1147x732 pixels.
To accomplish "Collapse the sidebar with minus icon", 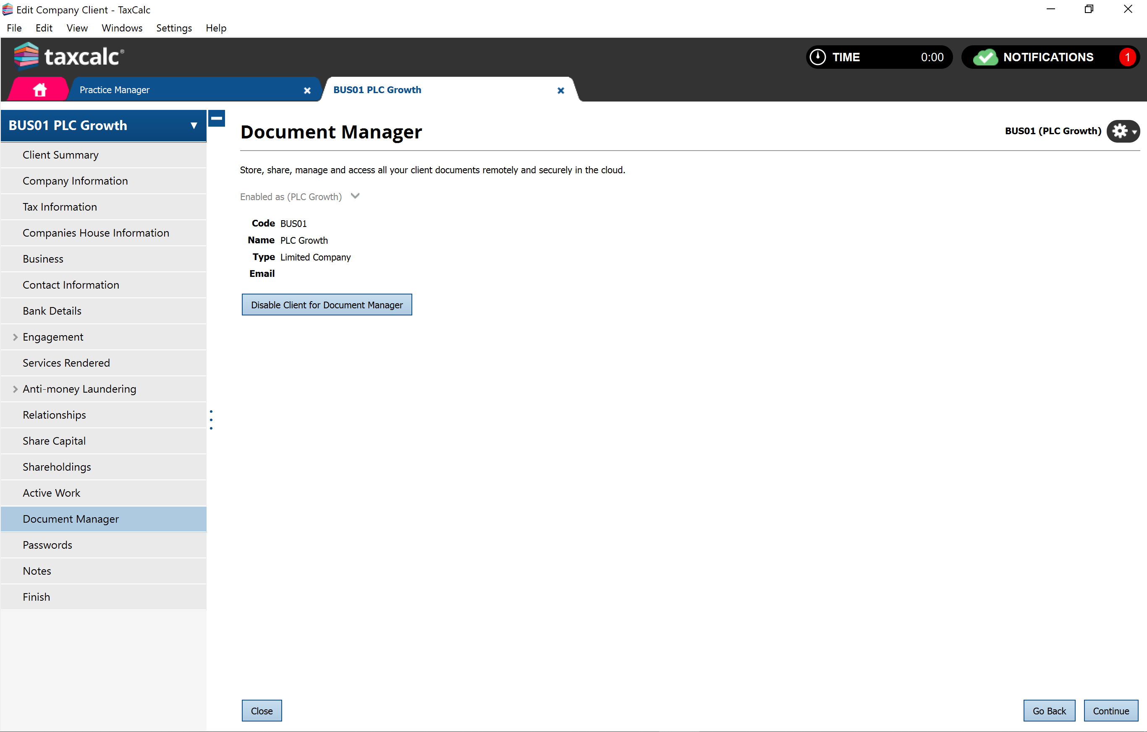I will pos(217,118).
